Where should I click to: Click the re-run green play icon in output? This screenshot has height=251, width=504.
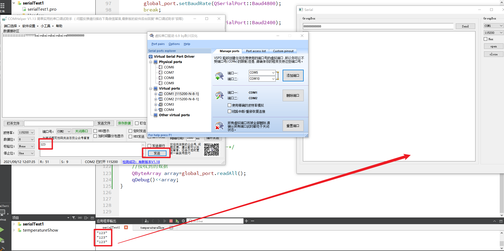click(165, 221)
